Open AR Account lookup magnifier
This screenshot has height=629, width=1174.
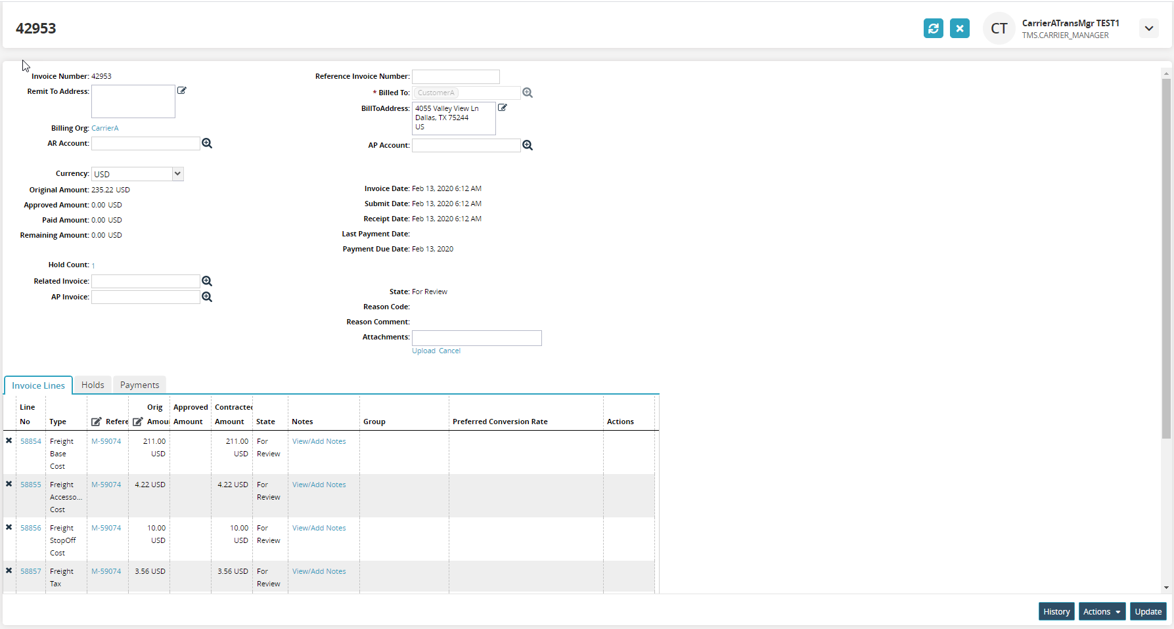pyautogui.click(x=207, y=143)
